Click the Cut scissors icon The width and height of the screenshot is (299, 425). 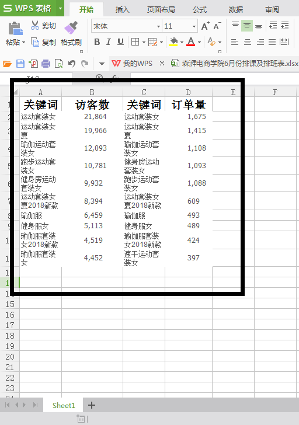tap(35, 25)
